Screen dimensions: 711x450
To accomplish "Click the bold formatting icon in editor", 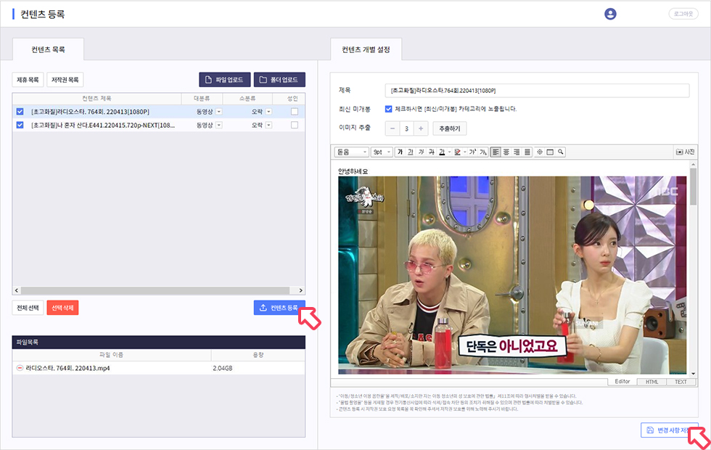I will 400,152.
